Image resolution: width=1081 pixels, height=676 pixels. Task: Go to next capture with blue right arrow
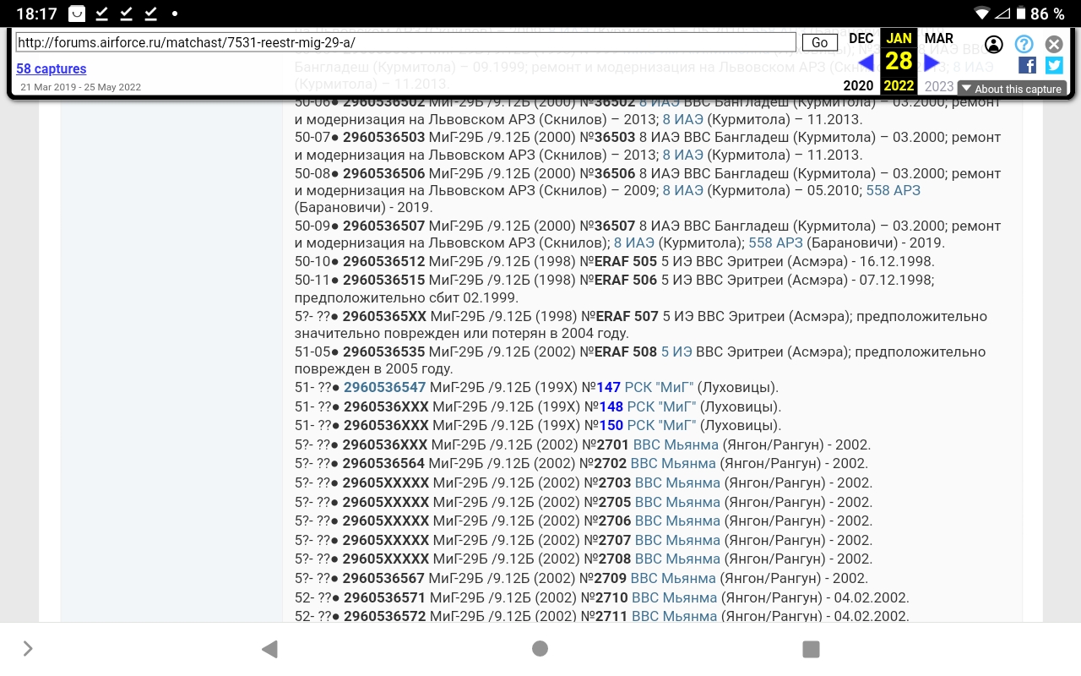click(x=932, y=63)
